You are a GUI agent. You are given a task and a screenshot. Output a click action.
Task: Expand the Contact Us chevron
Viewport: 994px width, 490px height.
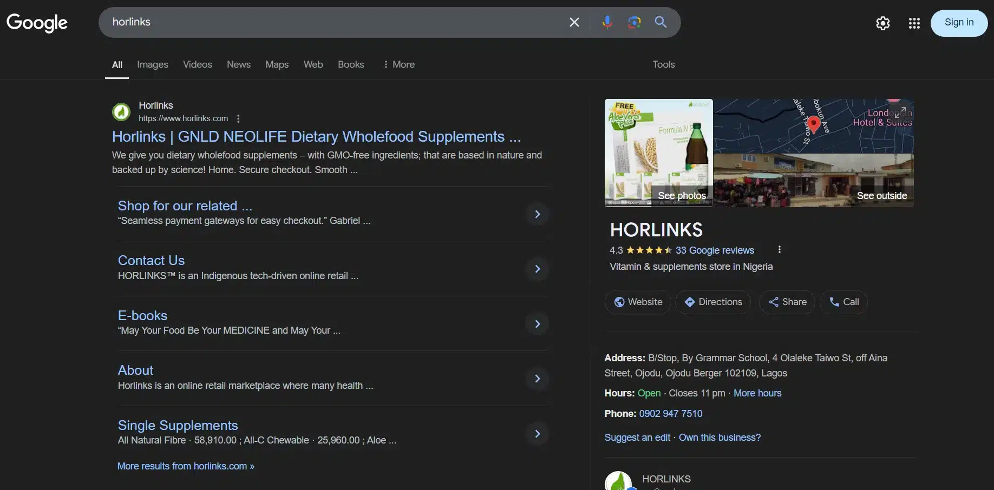tap(537, 269)
